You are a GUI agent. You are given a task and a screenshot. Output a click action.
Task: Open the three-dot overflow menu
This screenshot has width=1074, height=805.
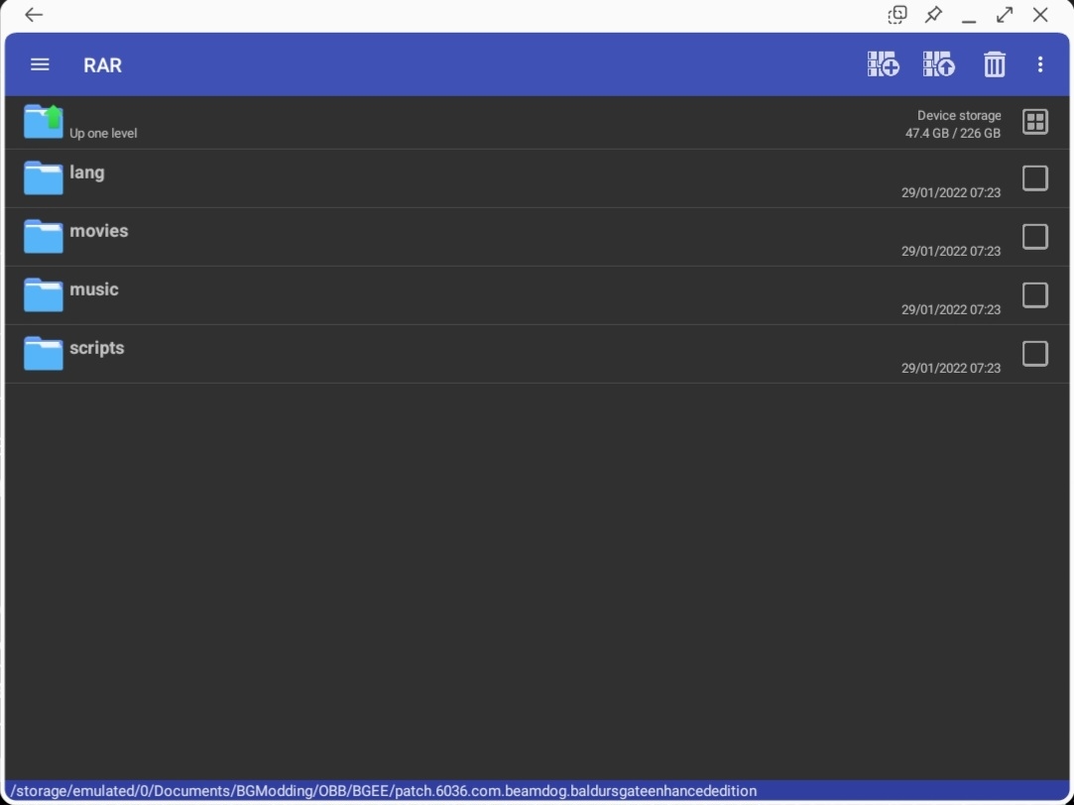pos(1039,64)
